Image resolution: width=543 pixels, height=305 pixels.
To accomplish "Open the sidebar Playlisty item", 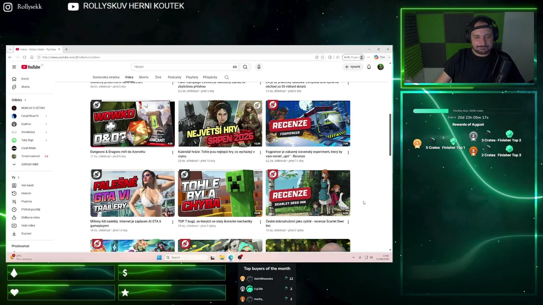I will [26, 201].
